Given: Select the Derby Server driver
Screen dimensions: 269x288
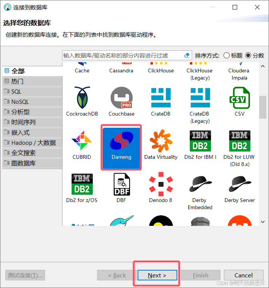Looking at the screenshot, I should 239,189.
